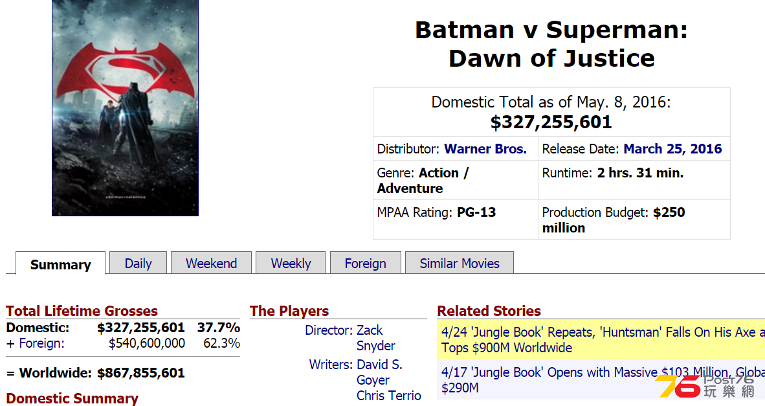Image resolution: width=765 pixels, height=406 pixels.
Task: Click the Total Lifetime Grosses heading
Action: (82, 311)
